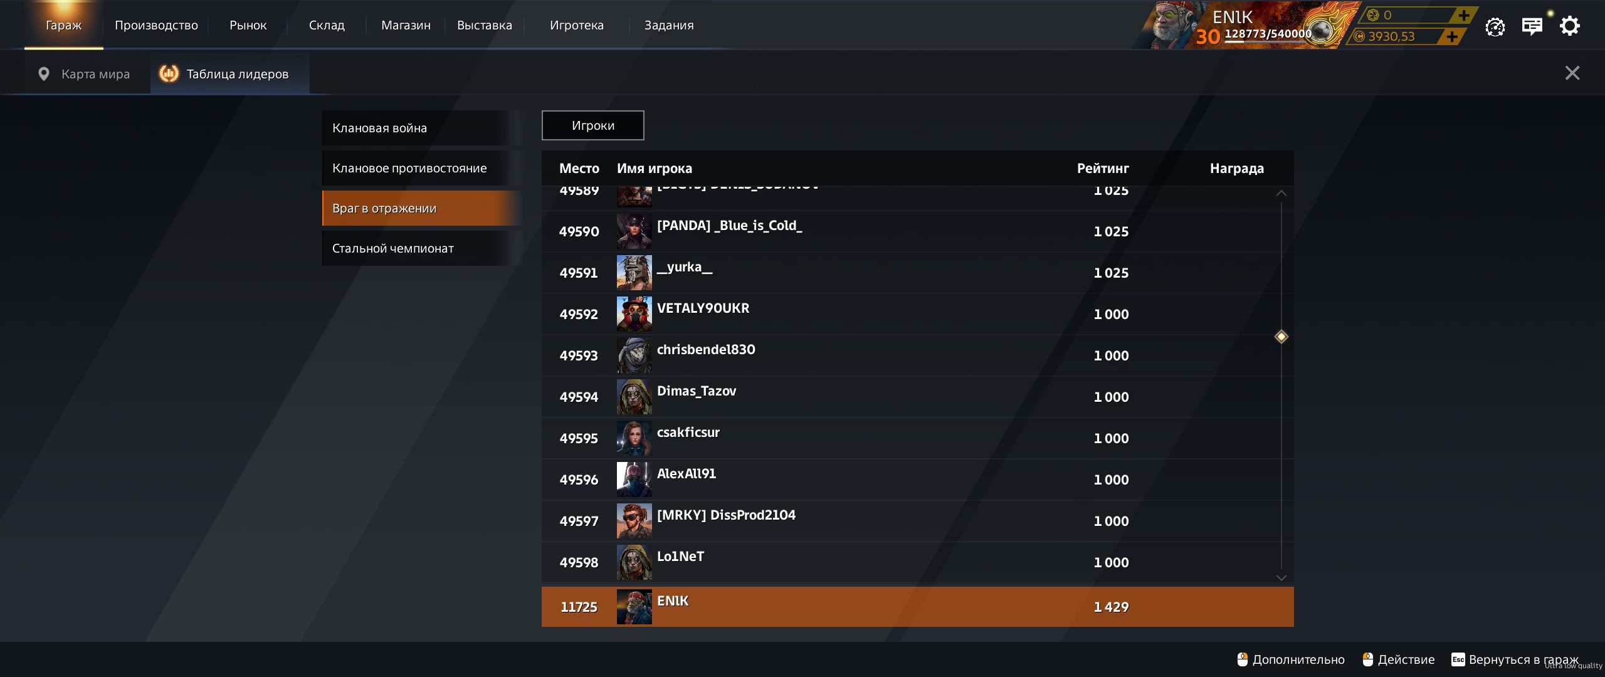Open the settings gear icon
Image resolution: width=1605 pixels, height=677 pixels.
click(x=1570, y=26)
